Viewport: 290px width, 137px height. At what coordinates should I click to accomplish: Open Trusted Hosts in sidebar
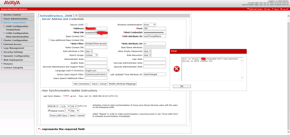point(13,30)
